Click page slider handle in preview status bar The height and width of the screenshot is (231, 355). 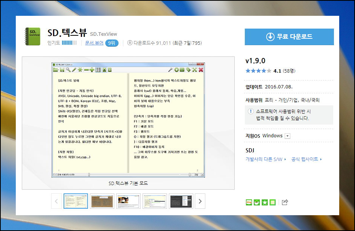tap(89, 175)
